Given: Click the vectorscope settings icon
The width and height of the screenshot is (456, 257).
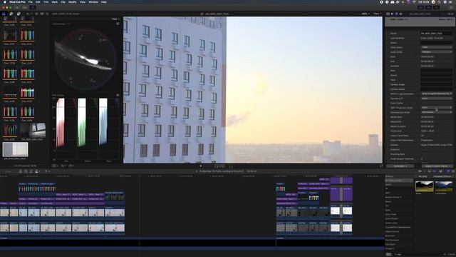Looking at the screenshot, I should [118, 24].
